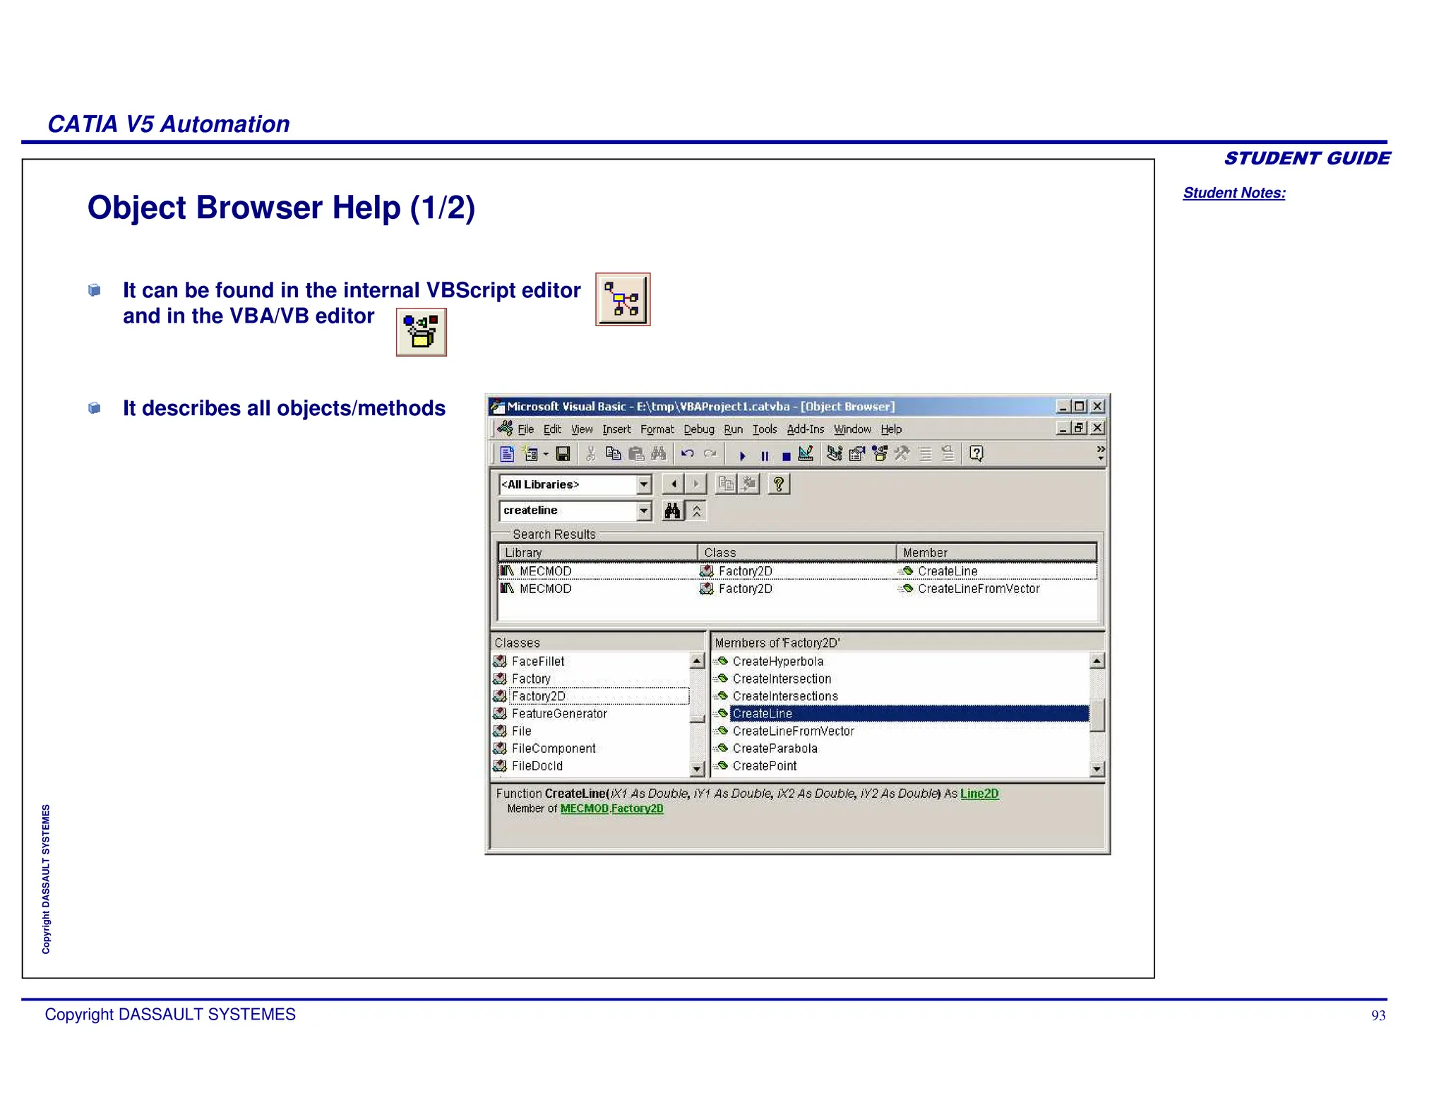Click the Run macro play icon
This screenshot has width=1446, height=1117.
(742, 455)
